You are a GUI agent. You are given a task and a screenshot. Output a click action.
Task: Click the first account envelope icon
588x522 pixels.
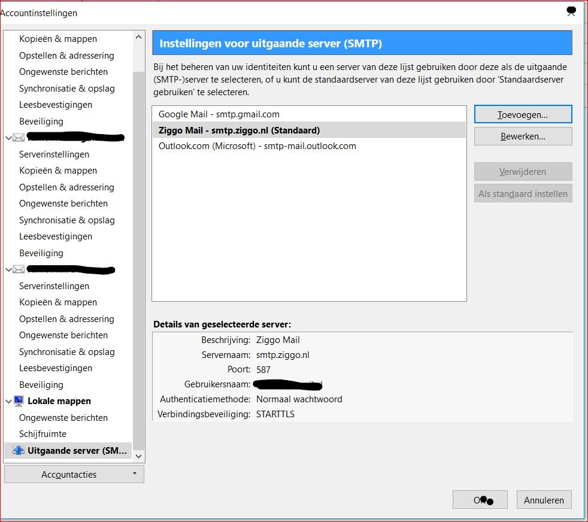point(19,138)
